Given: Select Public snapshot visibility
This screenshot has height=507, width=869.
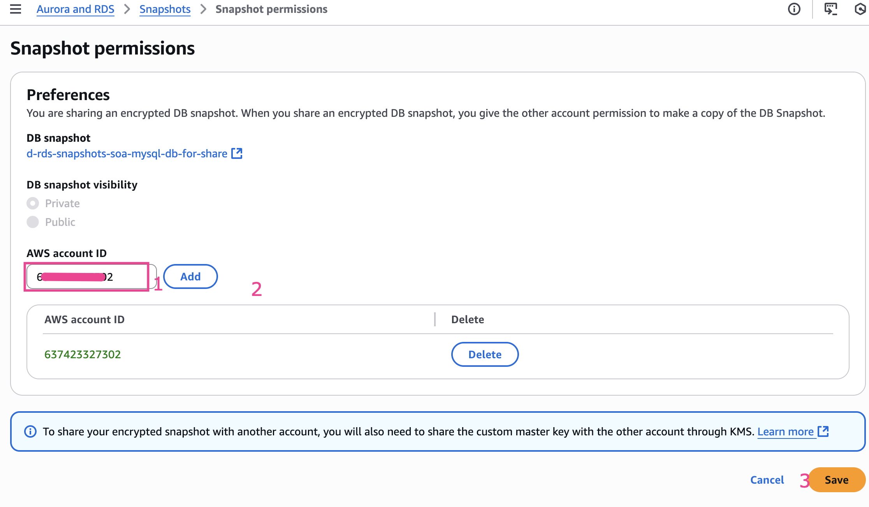Looking at the screenshot, I should point(33,222).
